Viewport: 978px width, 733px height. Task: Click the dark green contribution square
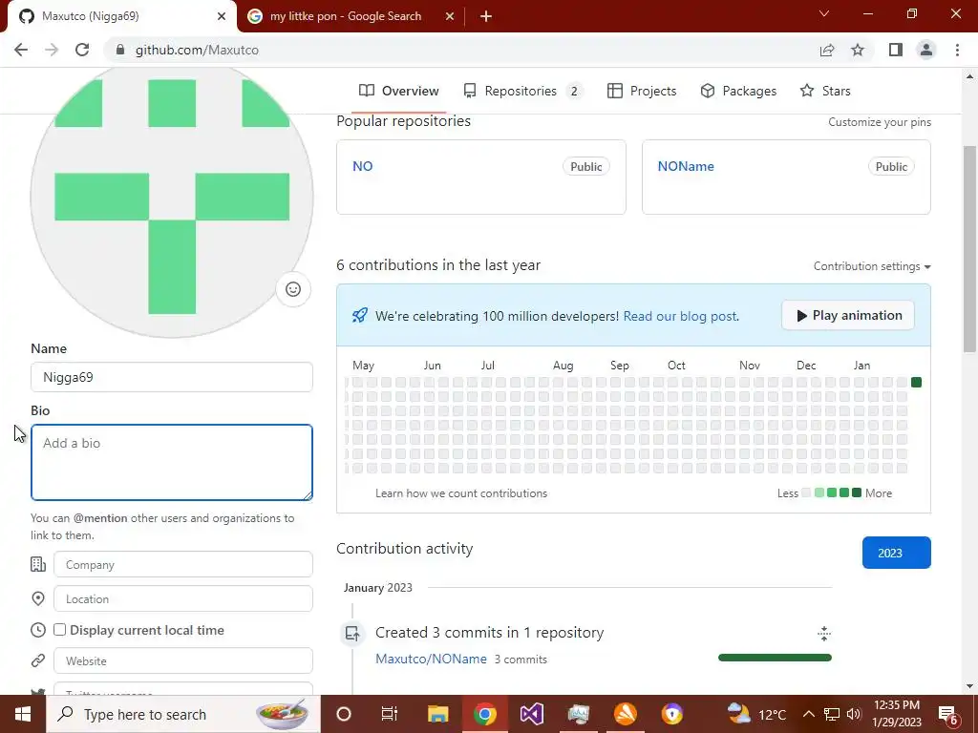pyautogui.click(x=916, y=382)
